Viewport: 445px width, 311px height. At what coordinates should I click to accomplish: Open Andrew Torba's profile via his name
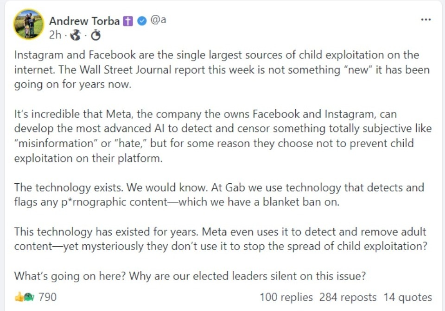coord(85,20)
